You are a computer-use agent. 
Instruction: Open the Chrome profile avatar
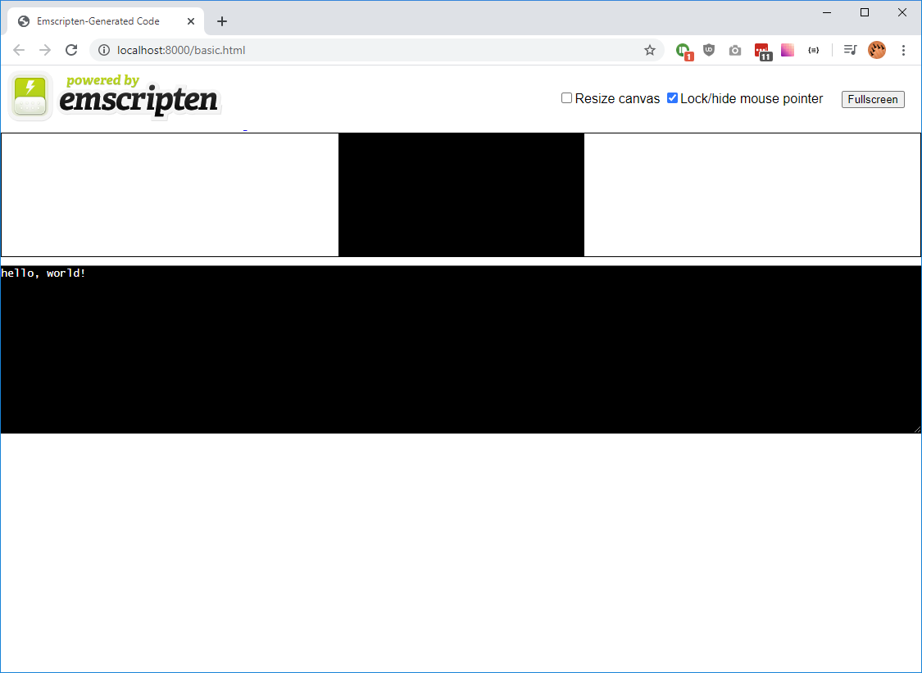point(877,50)
